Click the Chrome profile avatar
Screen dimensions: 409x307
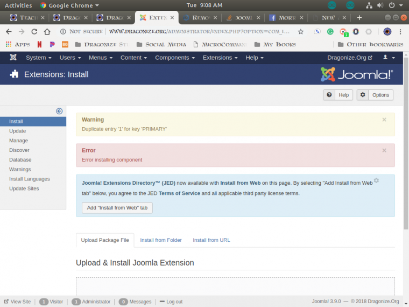point(387,32)
